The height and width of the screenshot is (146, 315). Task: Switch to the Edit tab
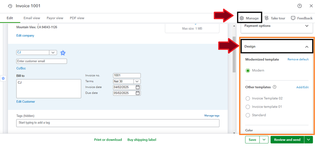(x=10, y=18)
